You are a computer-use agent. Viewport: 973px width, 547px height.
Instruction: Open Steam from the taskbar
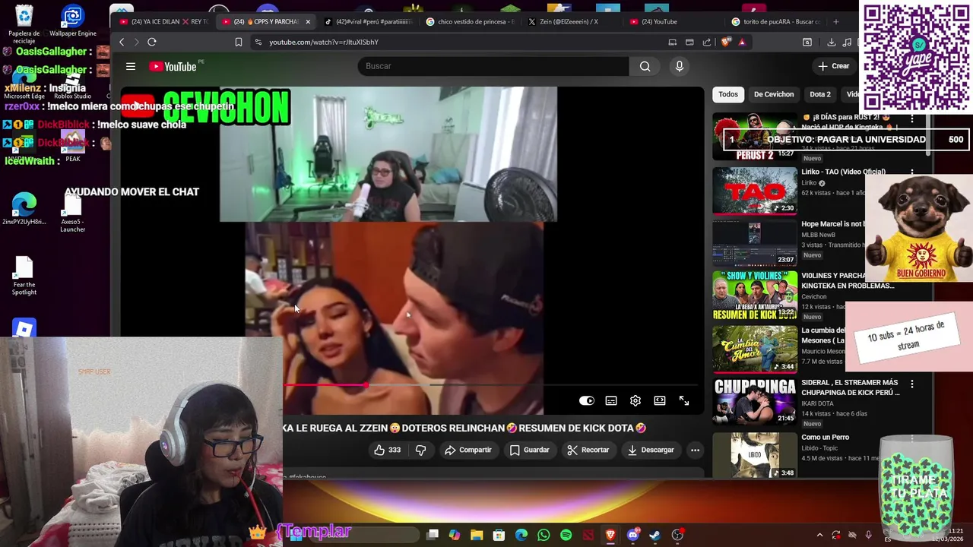coord(654,536)
